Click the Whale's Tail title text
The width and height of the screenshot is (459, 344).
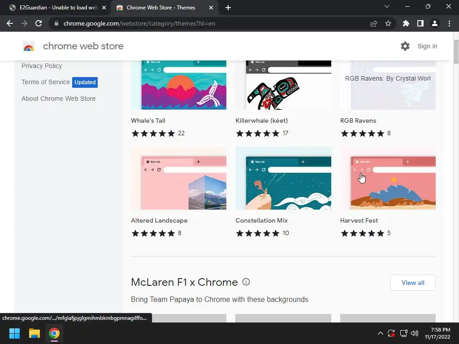[148, 120]
